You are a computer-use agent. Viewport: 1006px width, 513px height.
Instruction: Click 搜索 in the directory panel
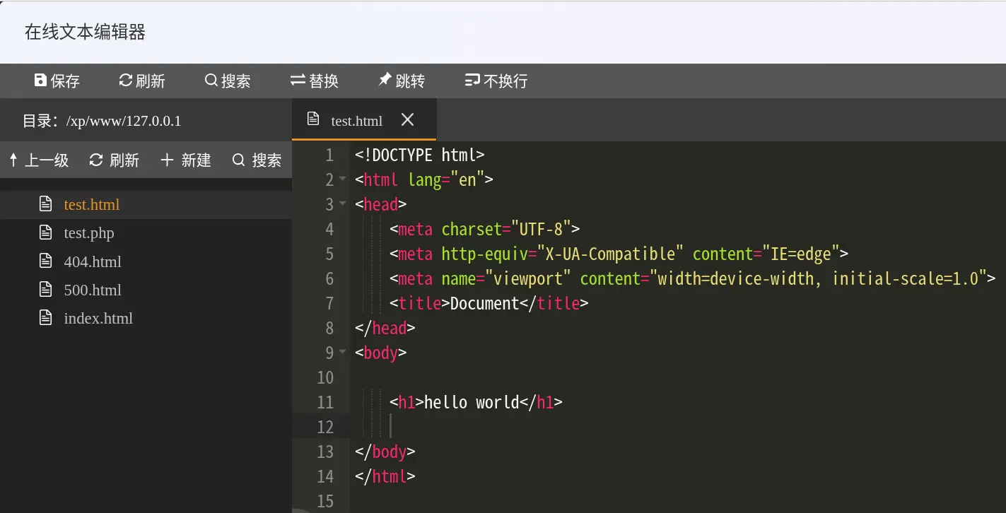point(257,160)
